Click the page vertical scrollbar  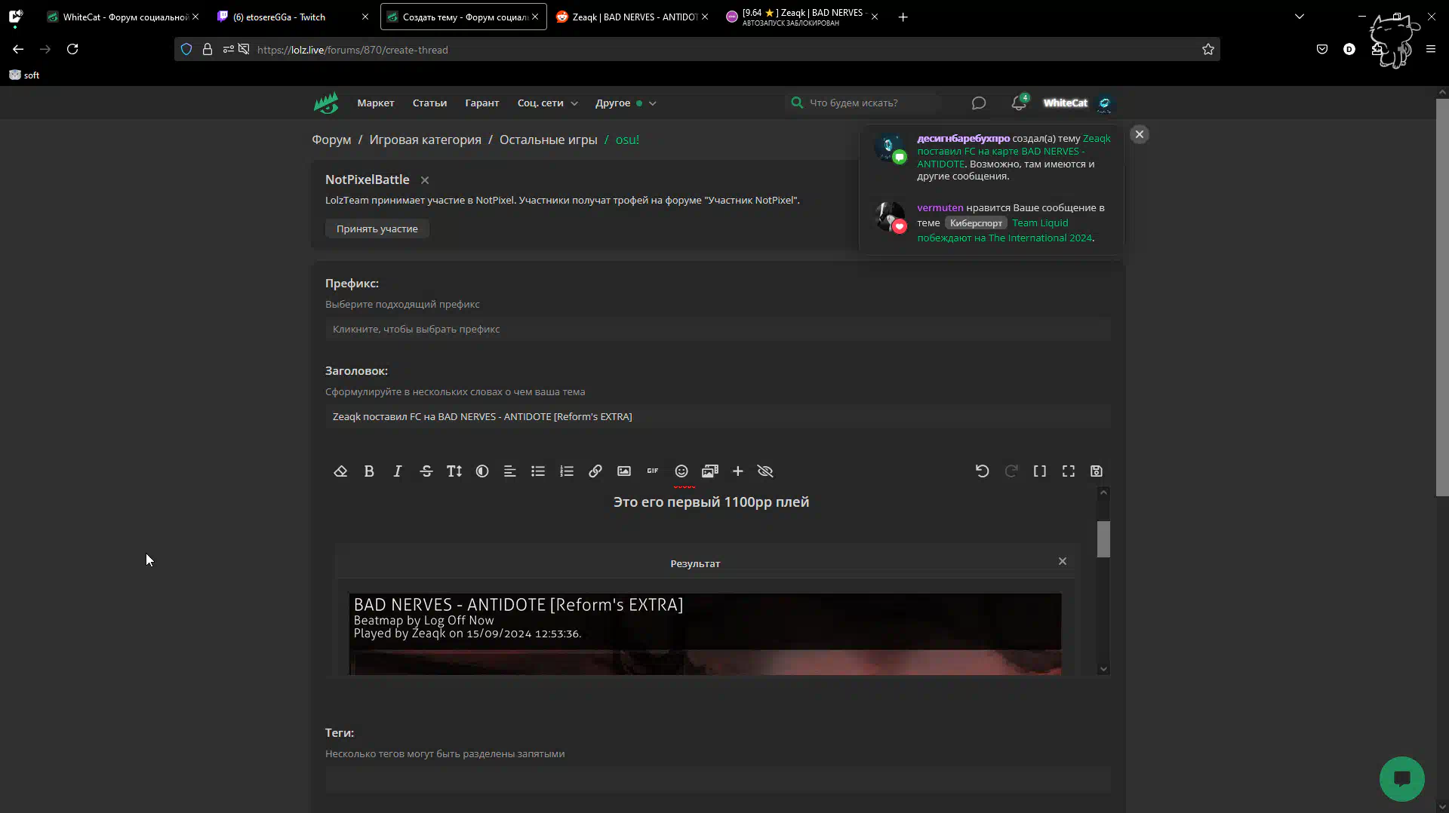click(1441, 298)
